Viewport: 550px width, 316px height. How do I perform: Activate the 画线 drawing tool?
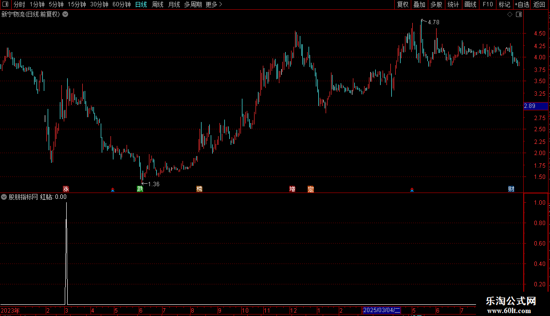(470, 4)
